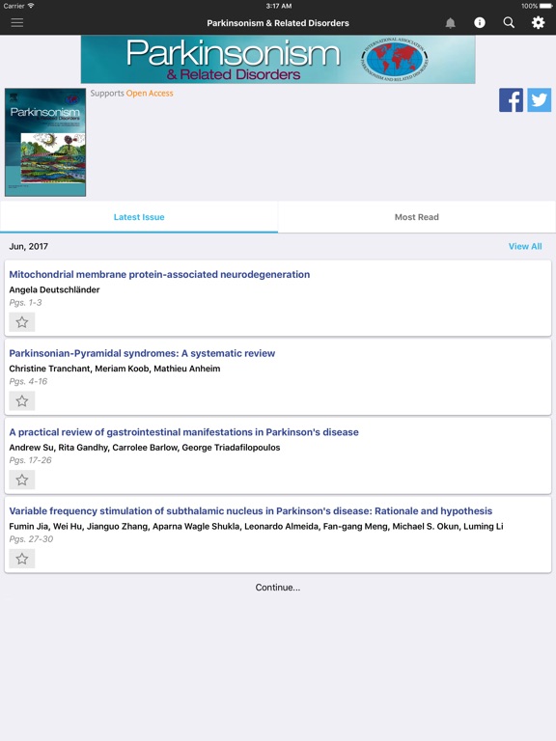The height and width of the screenshot is (741, 556).
Task: Star the Mitochondrial membrane protein article
Action: click(22, 322)
